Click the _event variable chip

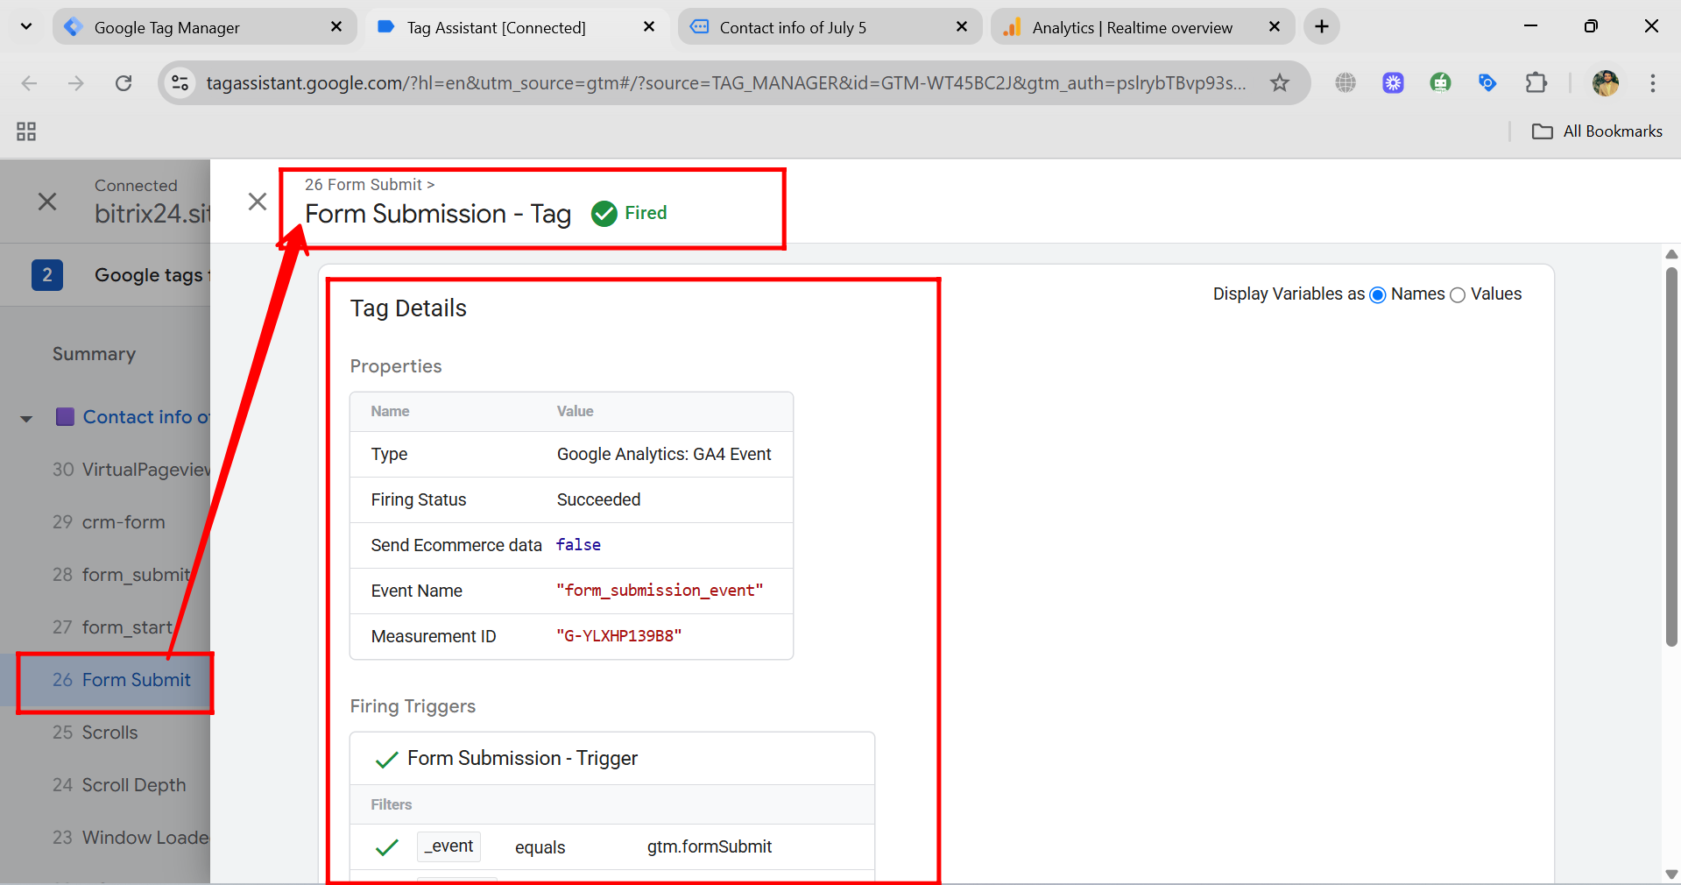coord(449,846)
